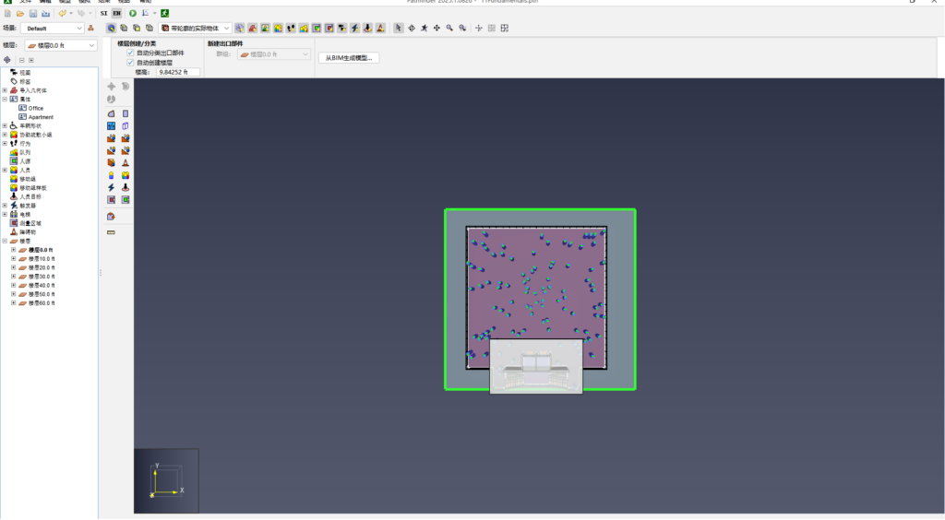The image size is (945, 520).
Task: Select the traffic cone obstruction tool
Action: pos(126,162)
